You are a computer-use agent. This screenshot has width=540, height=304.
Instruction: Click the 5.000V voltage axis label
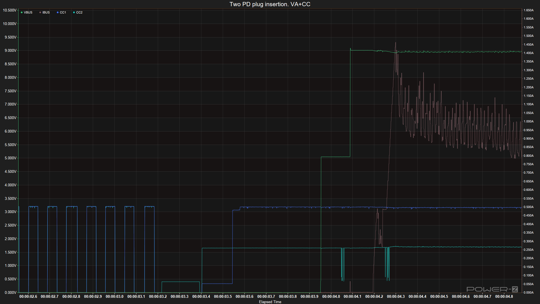10,158
